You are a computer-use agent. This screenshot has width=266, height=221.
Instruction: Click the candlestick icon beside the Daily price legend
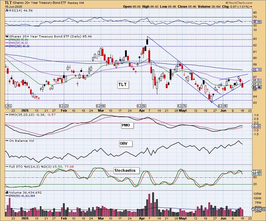click(x=7, y=36)
